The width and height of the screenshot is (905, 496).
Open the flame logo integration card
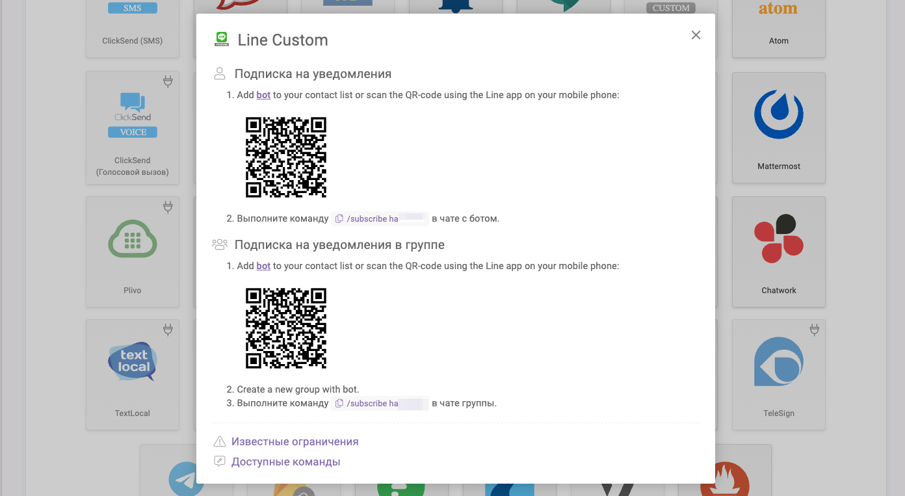tap(725, 470)
